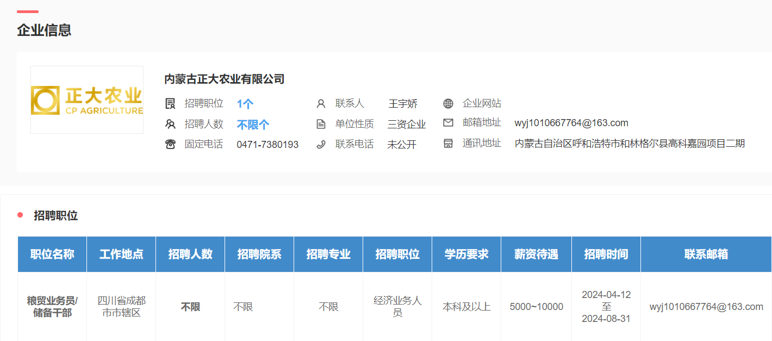Click the 邮箱地址 envelope icon
The width and height of the screenshot is (772, 341).
448,123
